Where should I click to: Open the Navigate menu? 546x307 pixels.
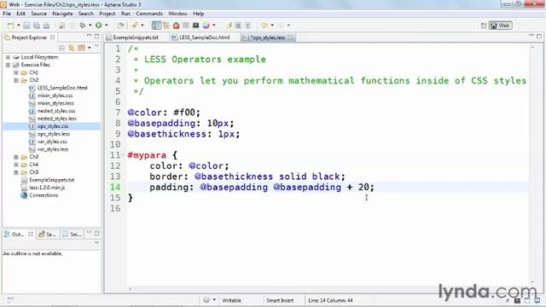coord(62,14)
